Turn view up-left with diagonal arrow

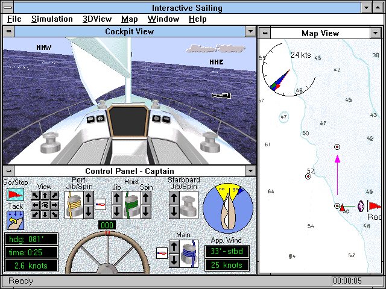click(x=35, y=196)
